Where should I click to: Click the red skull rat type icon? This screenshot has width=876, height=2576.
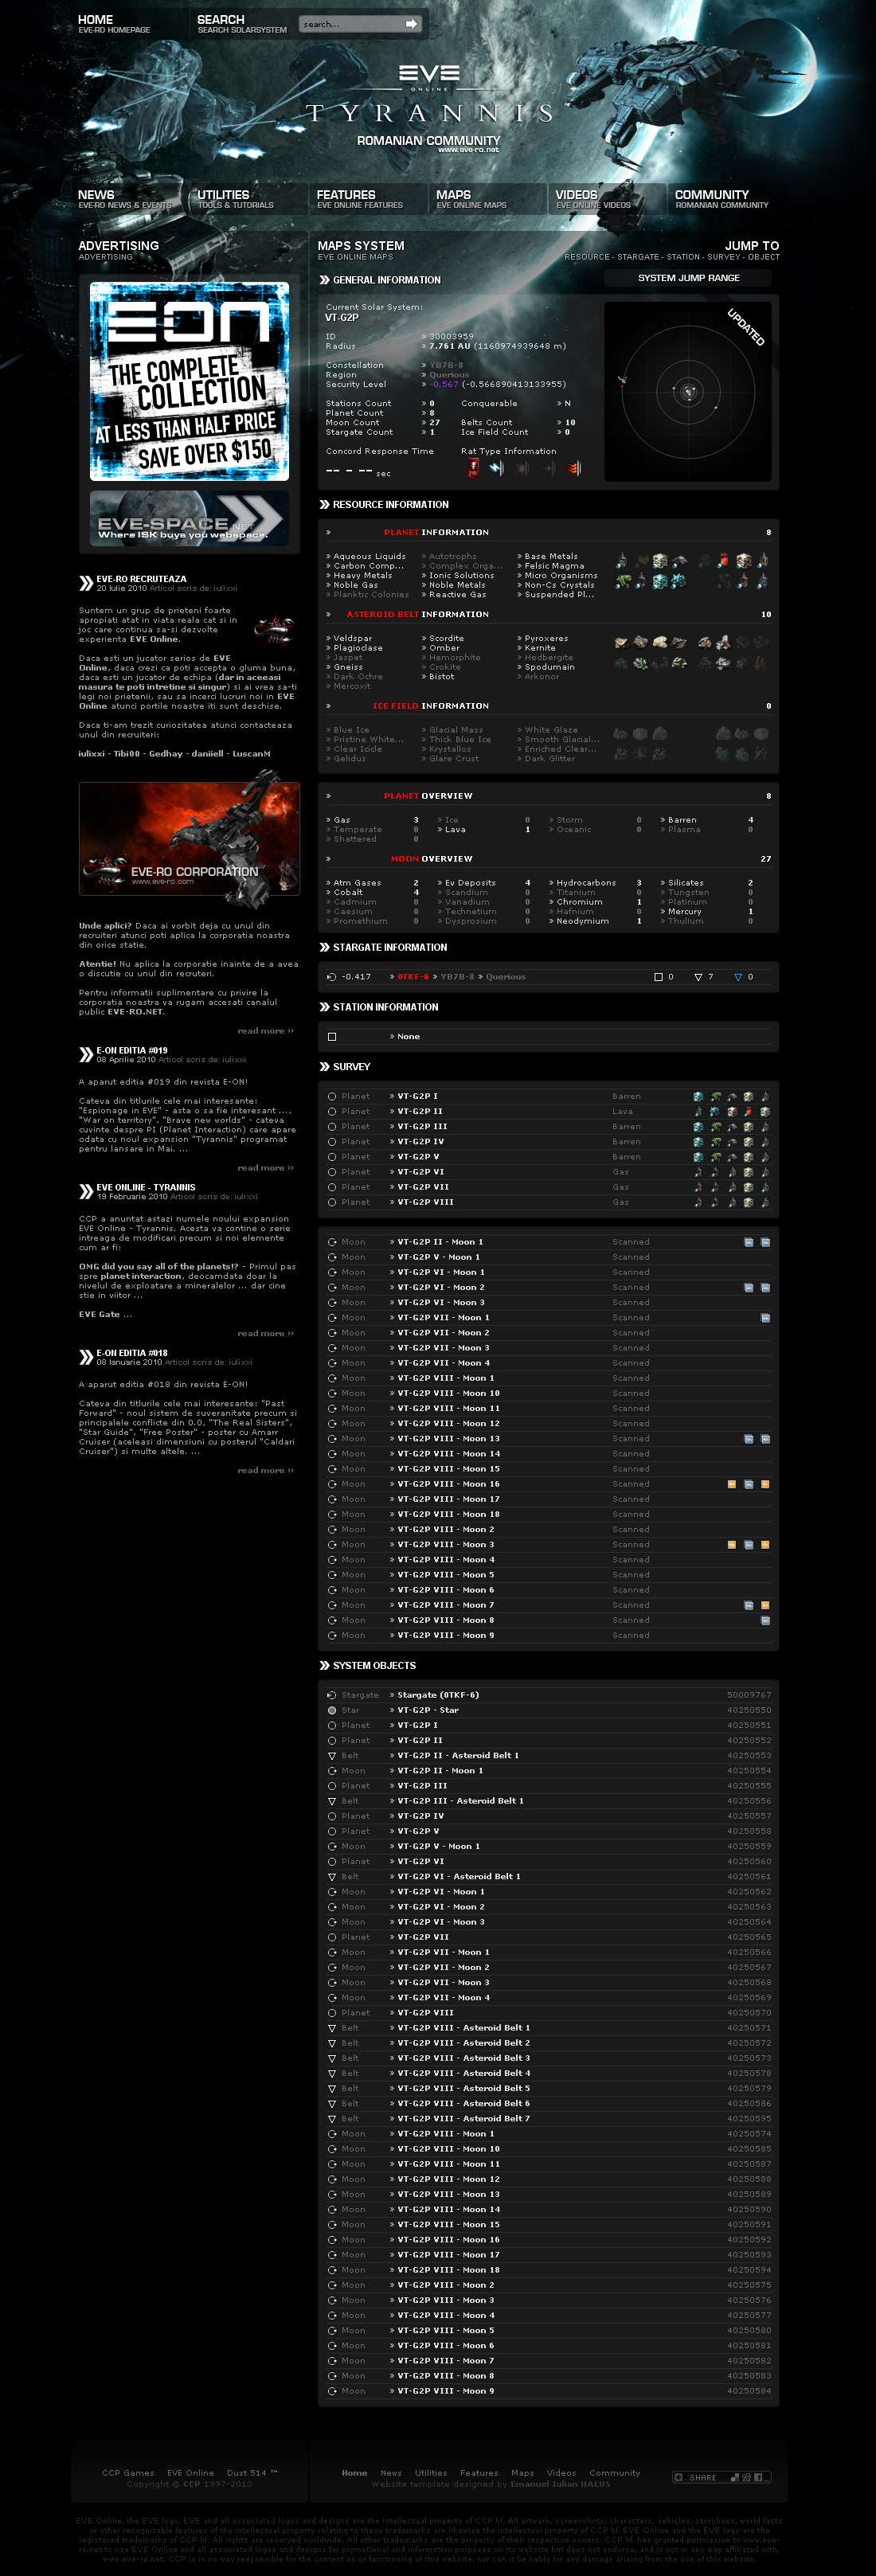point(474,468)
